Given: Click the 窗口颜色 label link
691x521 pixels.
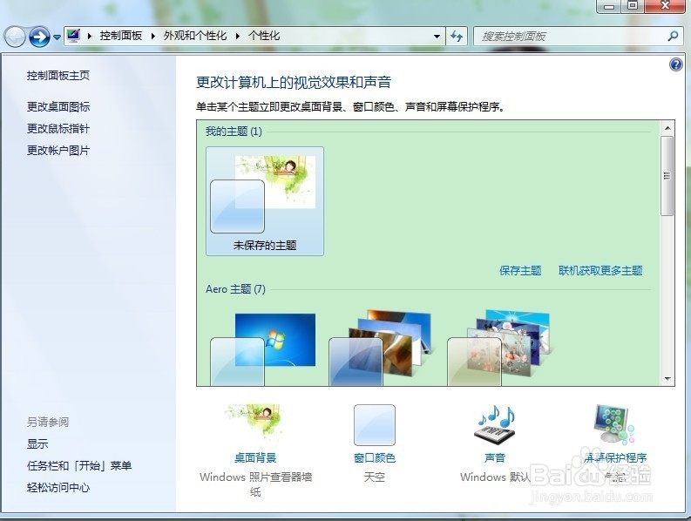Looking at the screenshot, I should (x=375, y=458).
